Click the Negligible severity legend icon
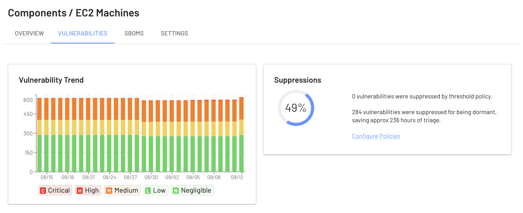This screenshot has height=213, width=523. tap(175, 191)
